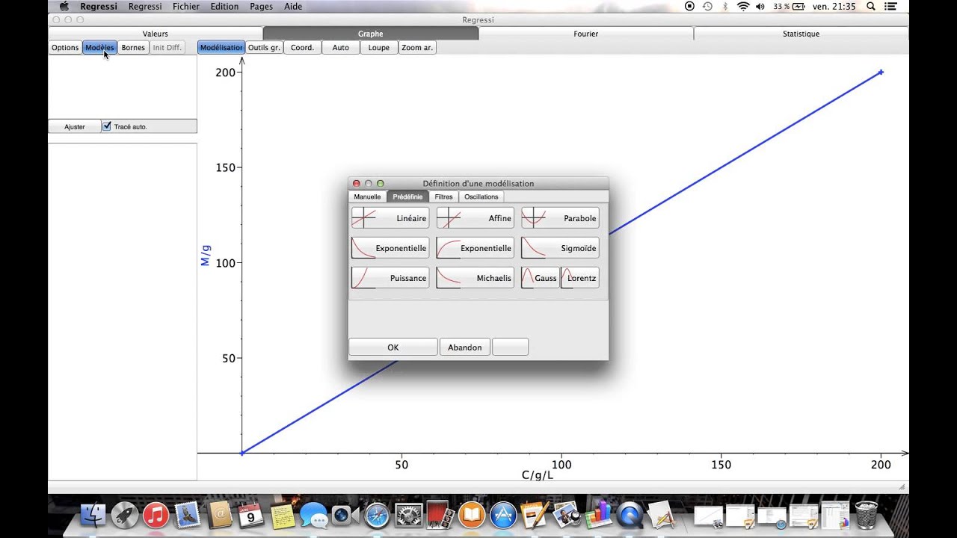
Task: Open Finder from the dock
Action: pos(93,515)
